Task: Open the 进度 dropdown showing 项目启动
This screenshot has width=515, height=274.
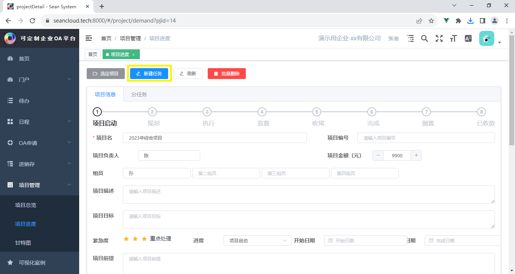Action: click(x=257, y=241)
